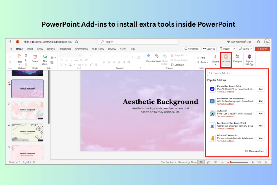The width and height of the screenshot is (277, 185).
Task: Click Replace in the ribbon
Action: [202, 62]
